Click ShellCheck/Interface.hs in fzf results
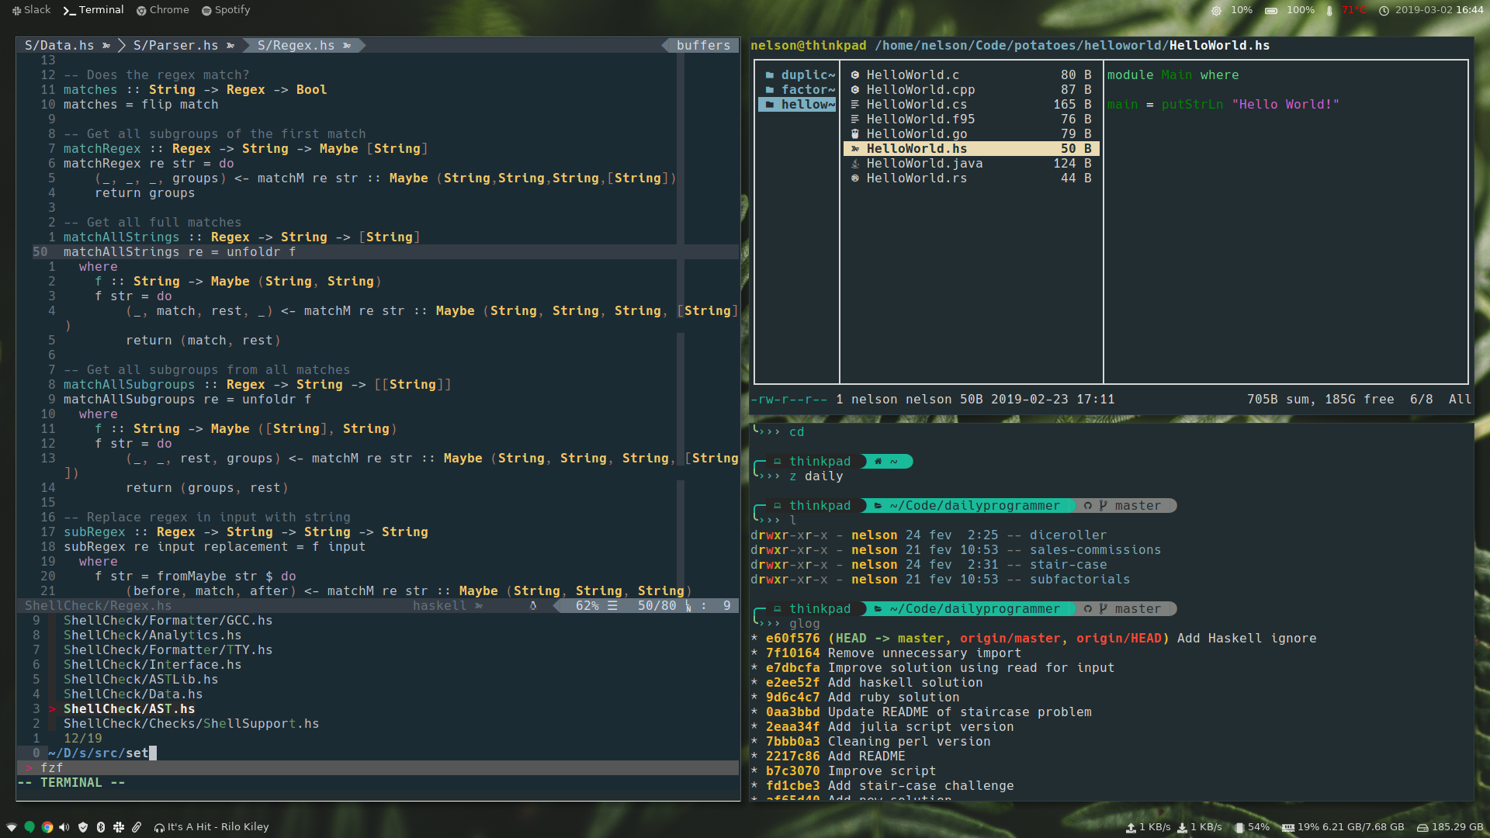1490x838 pixels. click(x=152, y=665)
